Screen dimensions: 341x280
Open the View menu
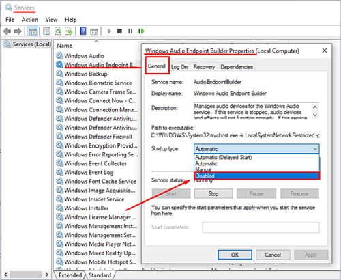tap(51, 20)
